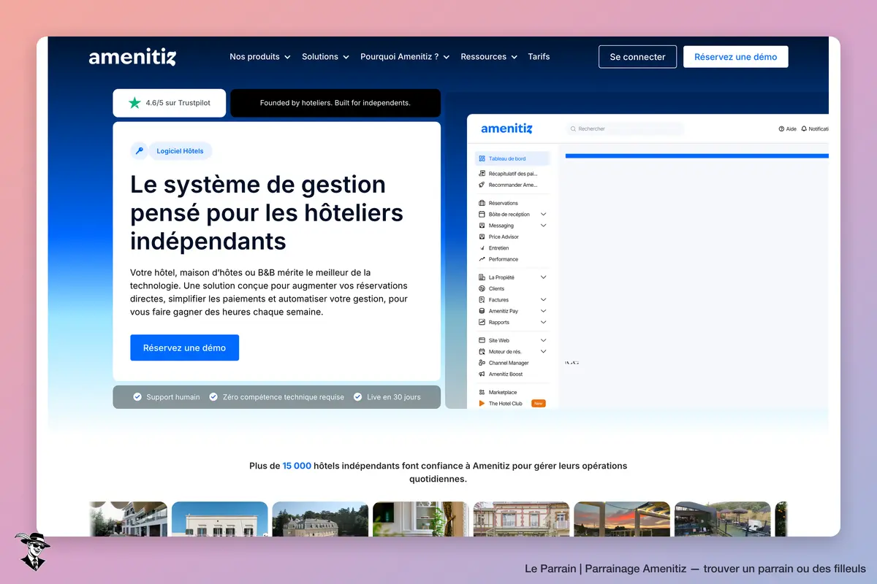
Task: Click the Price Advisor sidebar icon
Action: (x=482, y=237)
